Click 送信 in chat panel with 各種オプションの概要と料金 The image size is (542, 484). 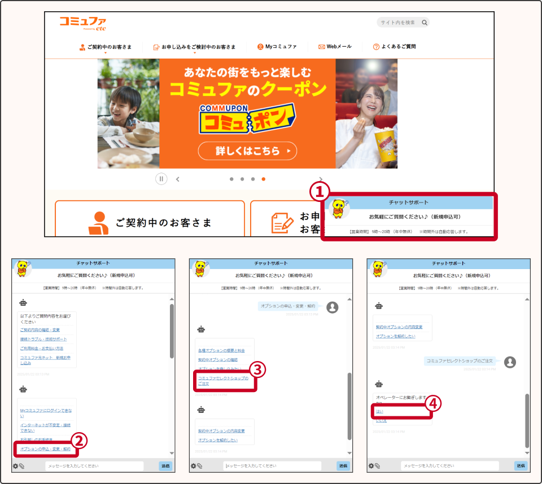[x=343, y=466]
